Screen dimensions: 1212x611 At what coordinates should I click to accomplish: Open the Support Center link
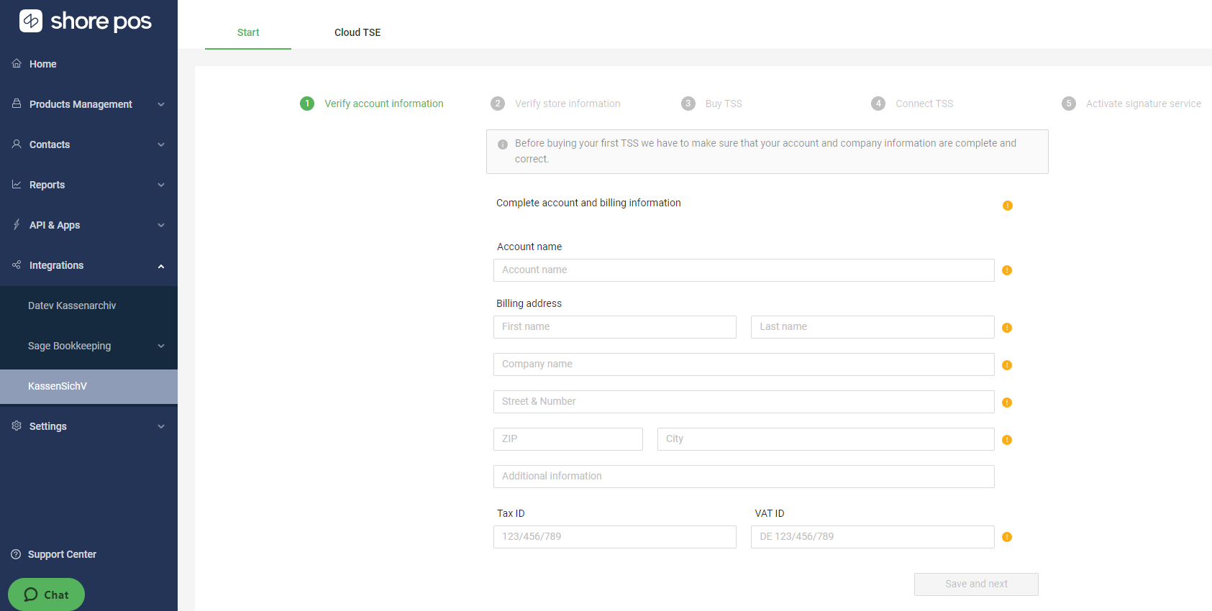(x=54, y=554)
